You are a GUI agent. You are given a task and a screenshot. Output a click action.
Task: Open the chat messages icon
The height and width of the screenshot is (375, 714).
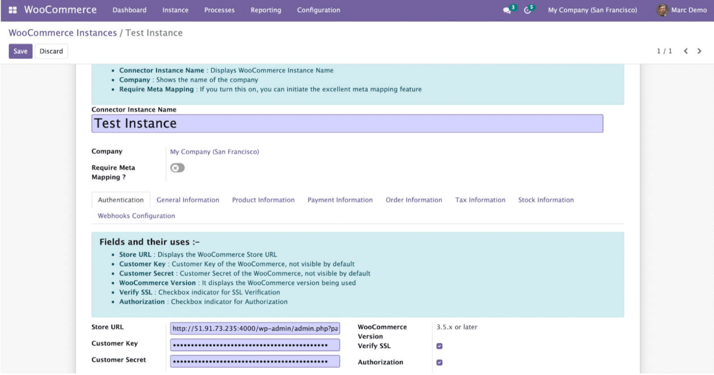(x=507, y=10)
